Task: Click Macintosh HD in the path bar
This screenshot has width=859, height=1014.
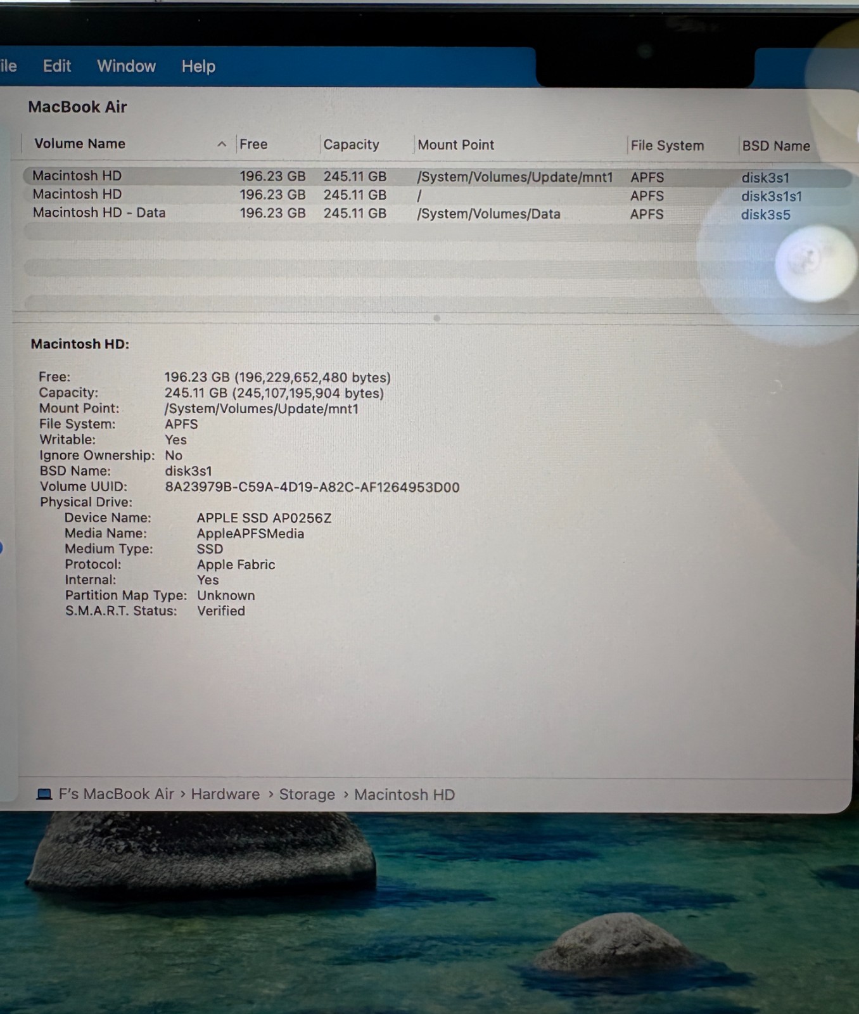Action: pos(405,795)
